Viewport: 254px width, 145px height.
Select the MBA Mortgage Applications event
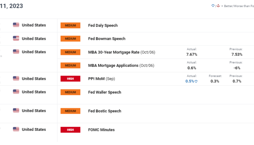tap(113, 65)
